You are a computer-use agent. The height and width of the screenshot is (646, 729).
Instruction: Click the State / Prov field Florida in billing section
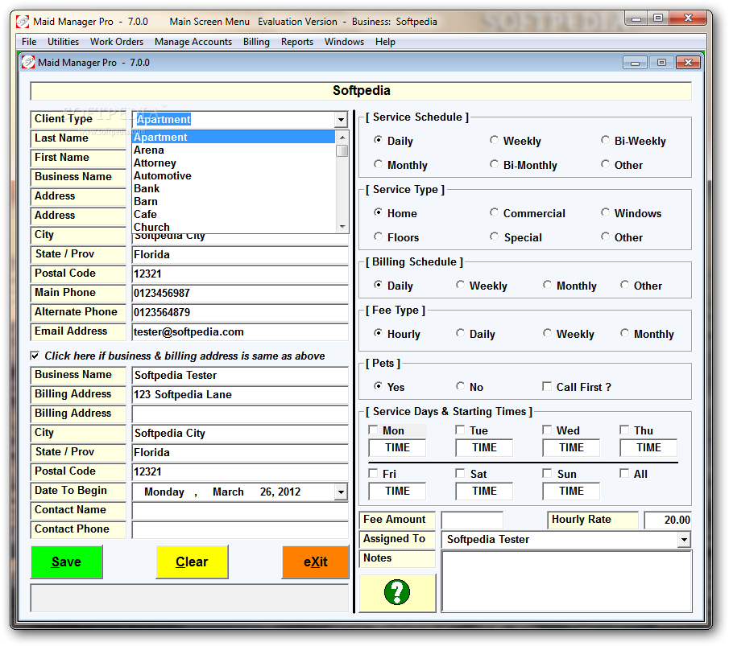point(240,453)
